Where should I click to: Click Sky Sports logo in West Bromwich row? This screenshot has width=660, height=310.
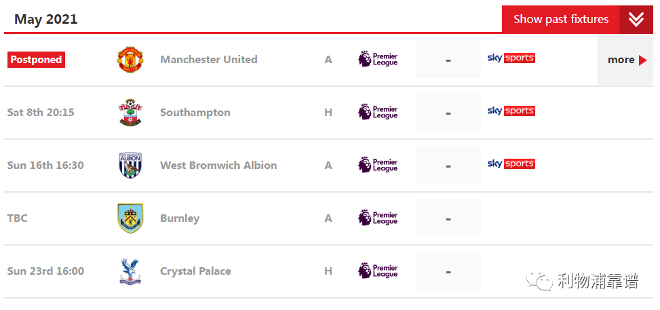click(511, 164)
